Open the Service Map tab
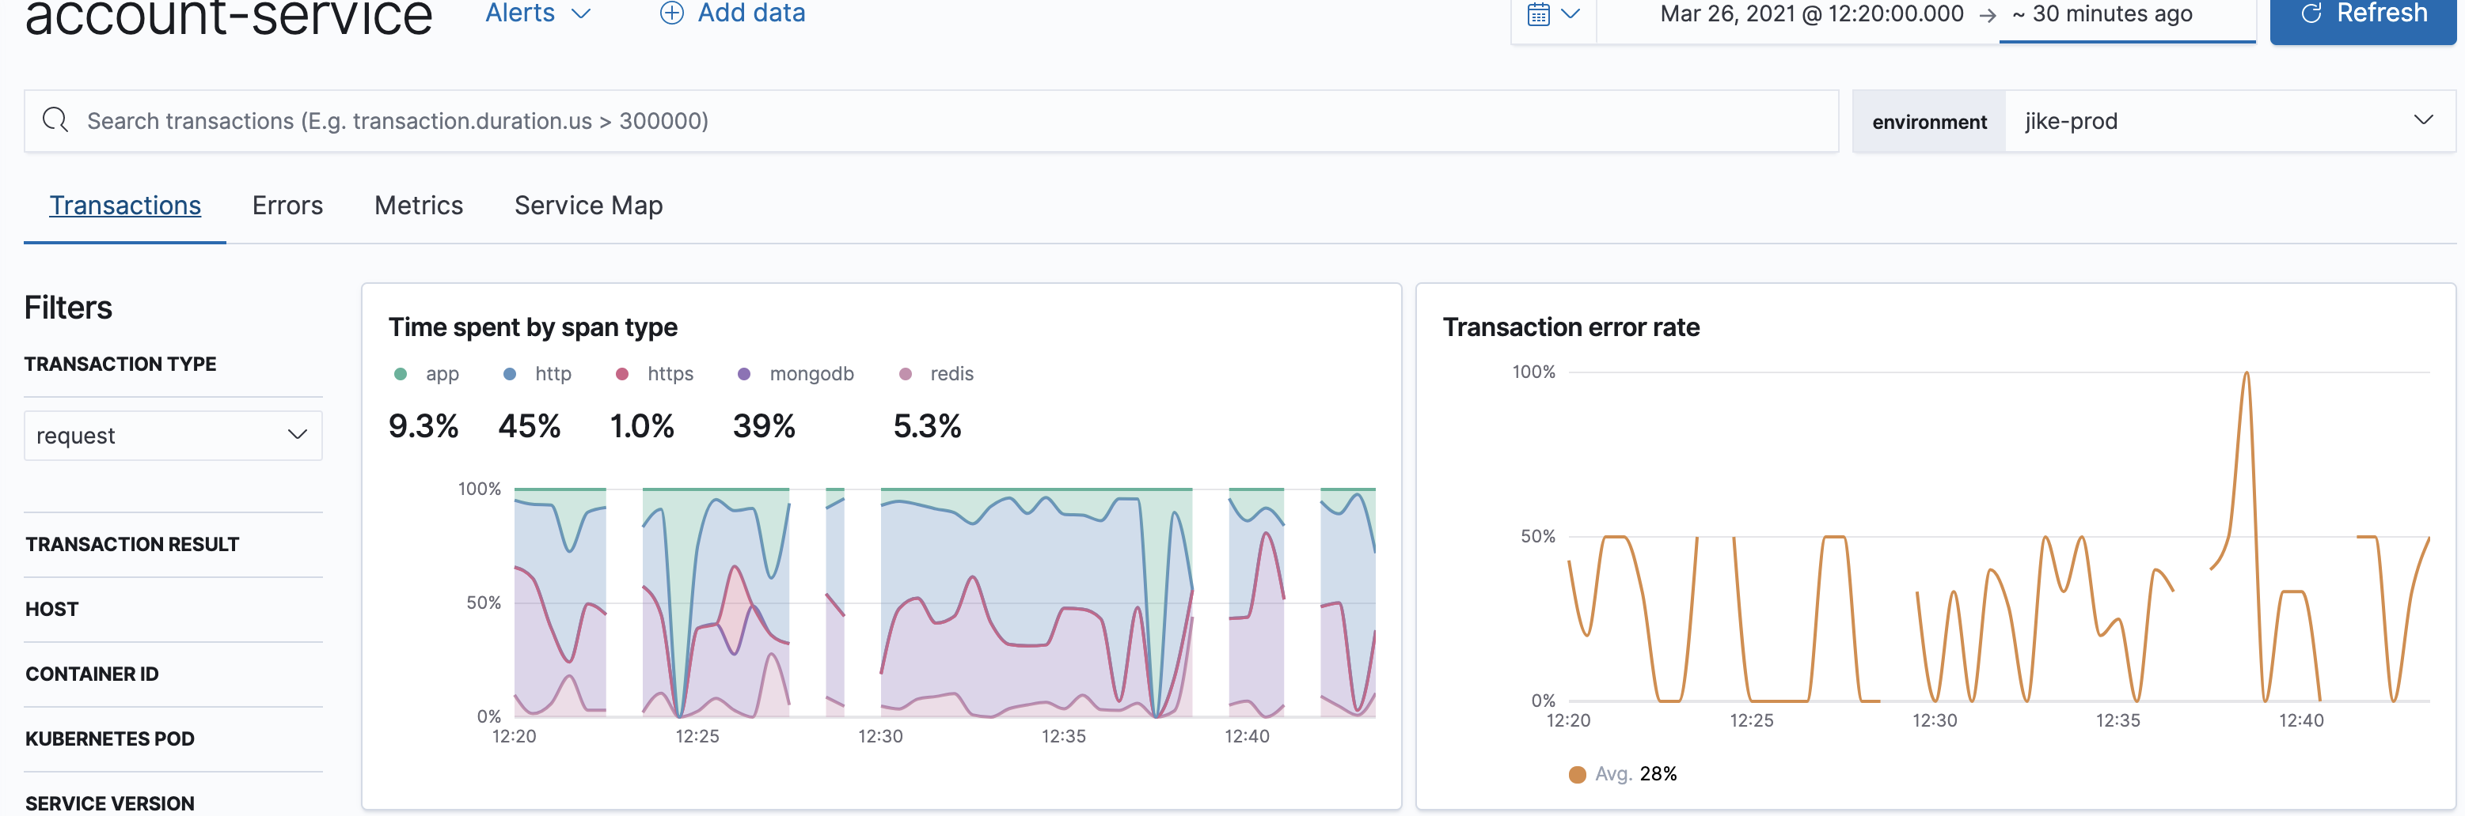The image size is (2465, 816). coord(588,206)
